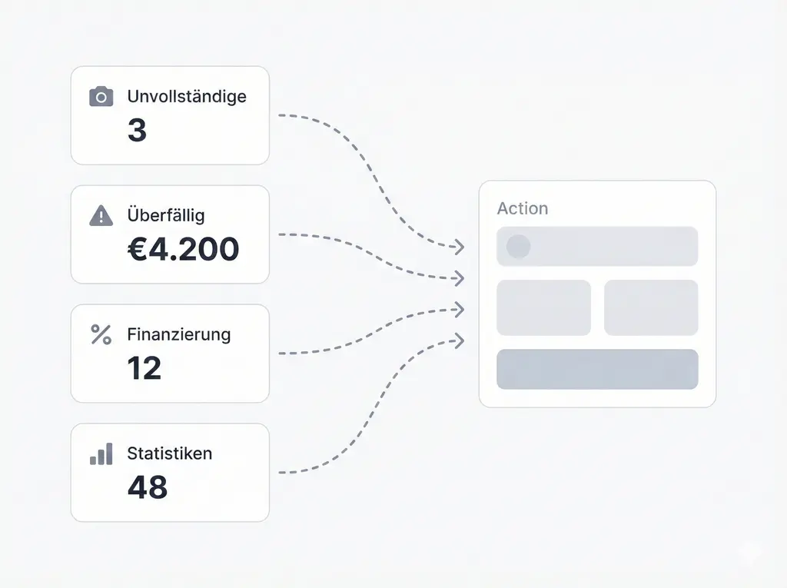The height and width of the screenshot is (588, 787).
Task: Click the topmost arrowhead pointing at Action panel
Action: pos(459,247)
